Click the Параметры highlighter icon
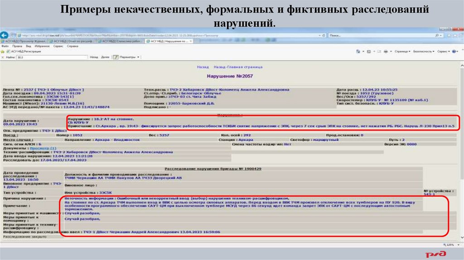 (x=116, y=57)
